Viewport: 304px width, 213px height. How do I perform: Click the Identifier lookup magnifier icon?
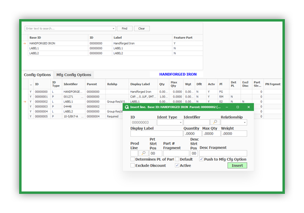pyautogui.click(x=215, y=122)
